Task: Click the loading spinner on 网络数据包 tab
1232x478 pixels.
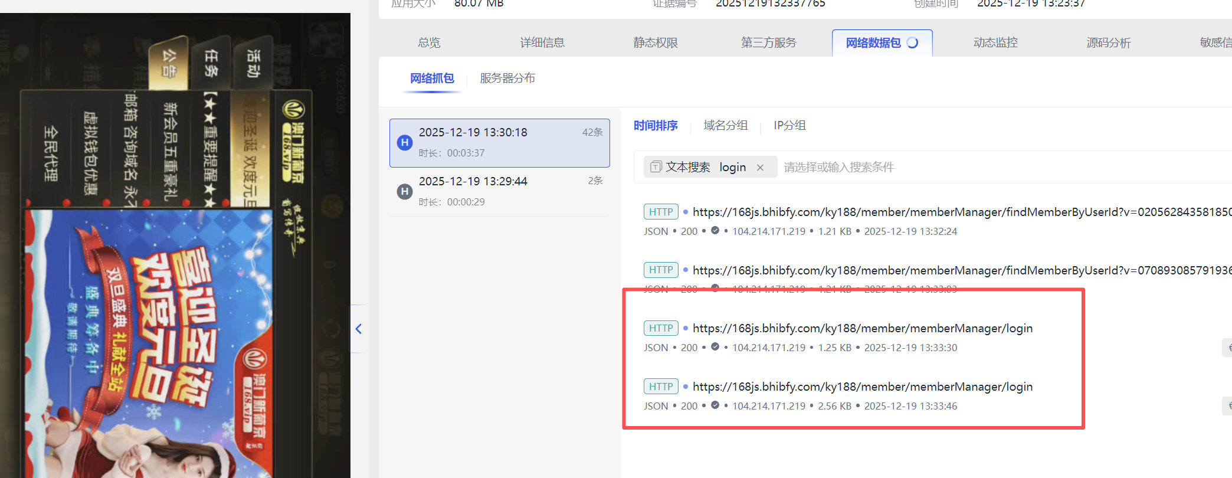Action: tap(912, 42)
